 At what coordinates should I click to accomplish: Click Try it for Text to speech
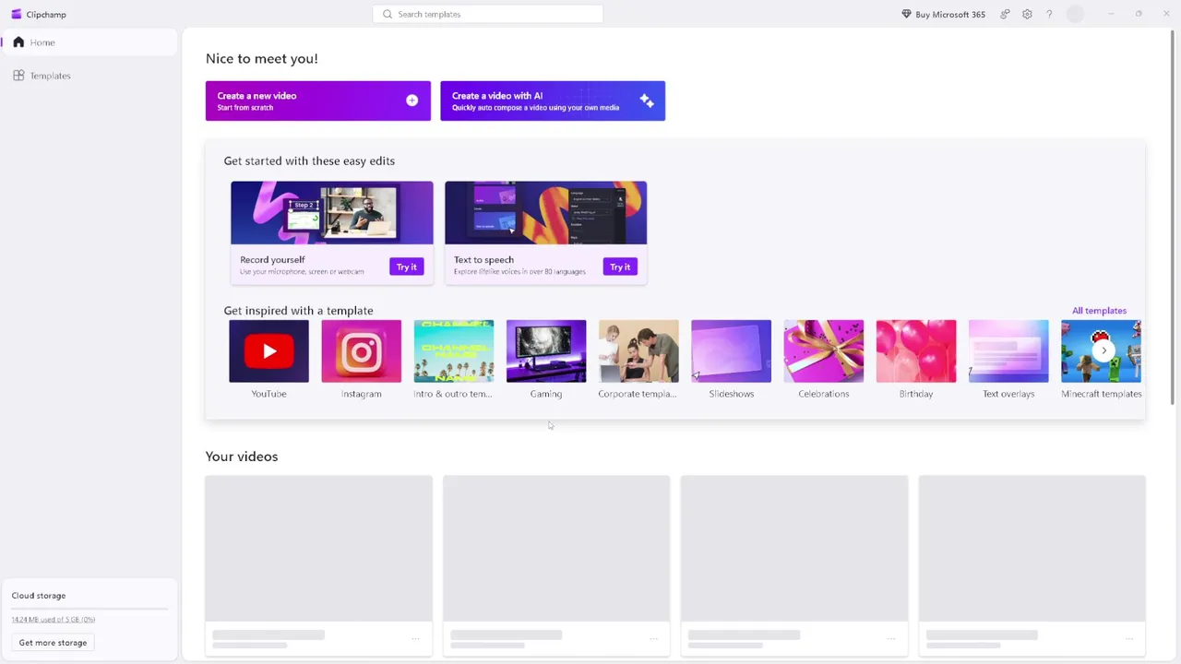(620, 267)
